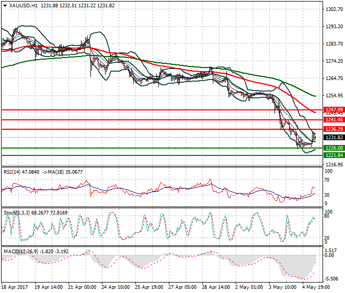Viewport: 345px width, 293px height.
Task: Select the 24 Apr 10:00 time axis label
Action: pos(116,287)
